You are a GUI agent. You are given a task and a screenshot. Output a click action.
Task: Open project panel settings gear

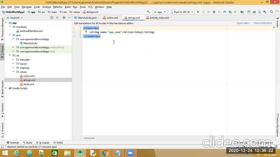64,17
